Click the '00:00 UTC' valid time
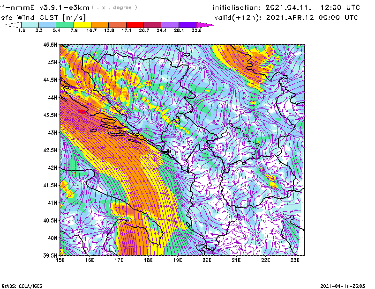Image resolution: width=375 pixels, height=289 pixels. [338, 18]
